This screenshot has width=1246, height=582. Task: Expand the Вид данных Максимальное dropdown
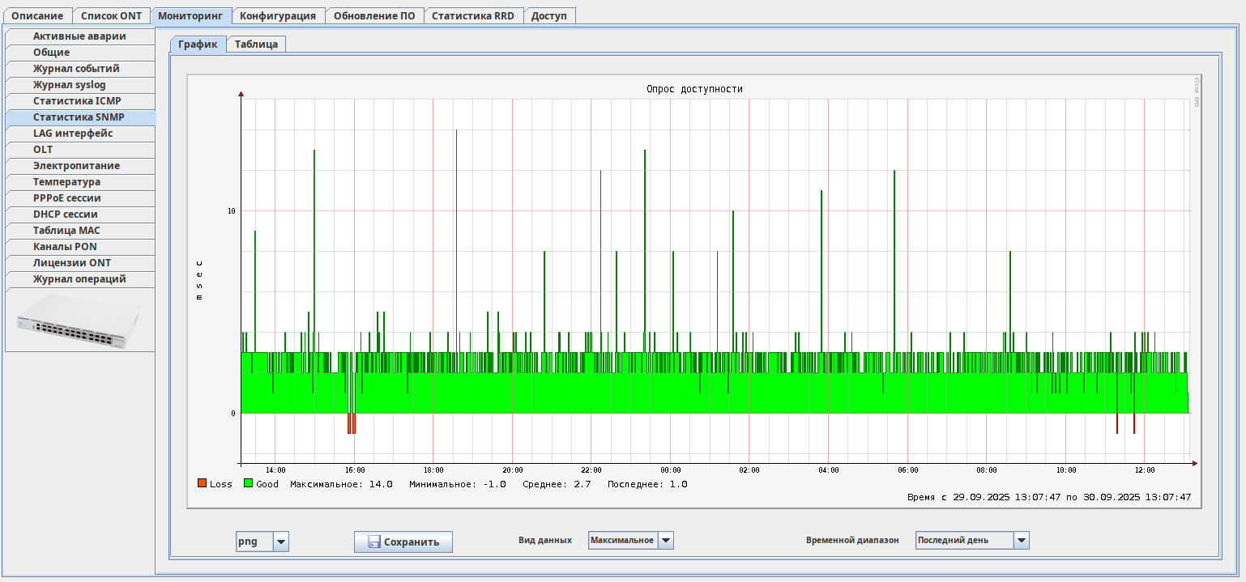coord(665,541)
